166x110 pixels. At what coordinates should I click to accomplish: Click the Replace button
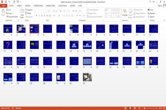point(152,13)
